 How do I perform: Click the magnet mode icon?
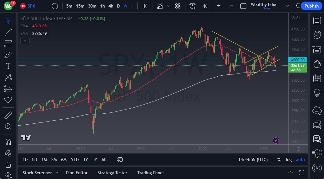point(8,142)
